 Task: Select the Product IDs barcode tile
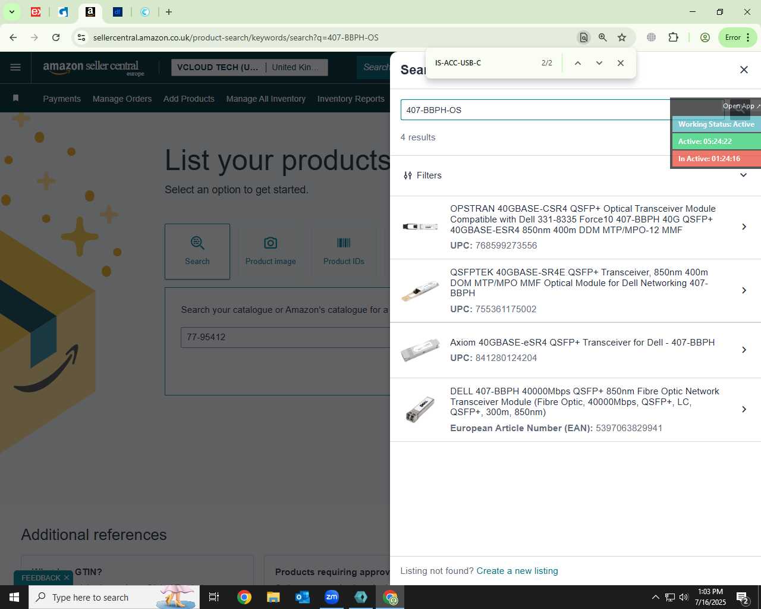coord(344,252)
